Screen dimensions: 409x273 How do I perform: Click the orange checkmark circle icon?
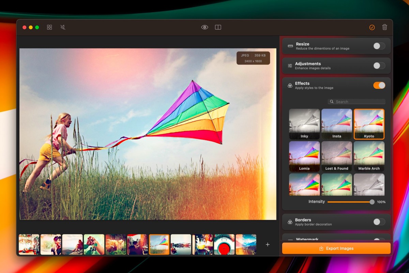[372, 27]
